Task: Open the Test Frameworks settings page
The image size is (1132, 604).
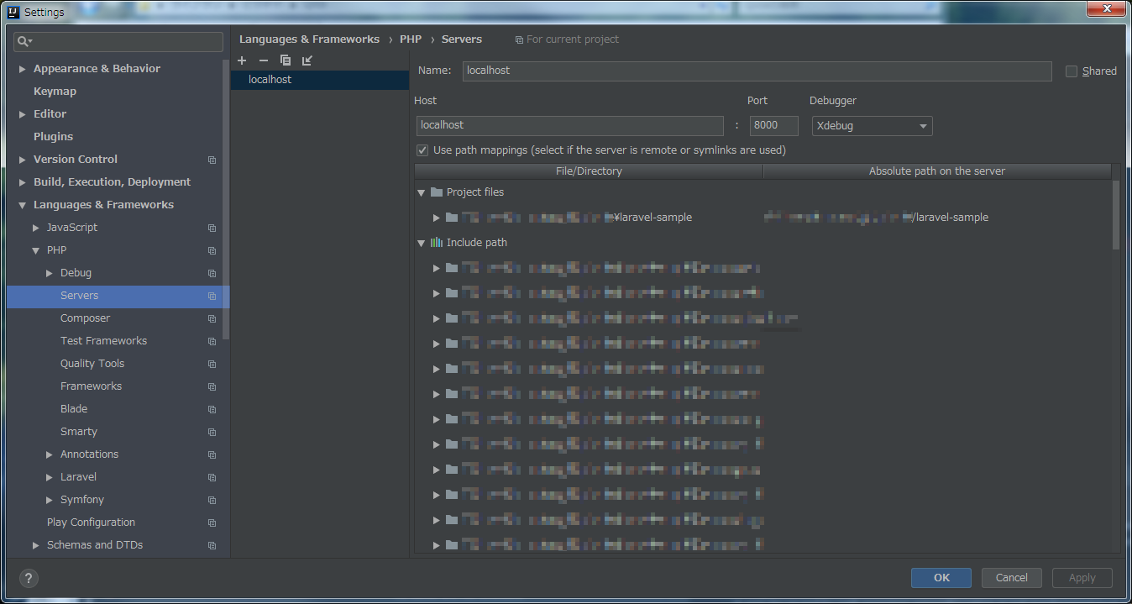Action: pyautogui.click(x=103, y=341)
